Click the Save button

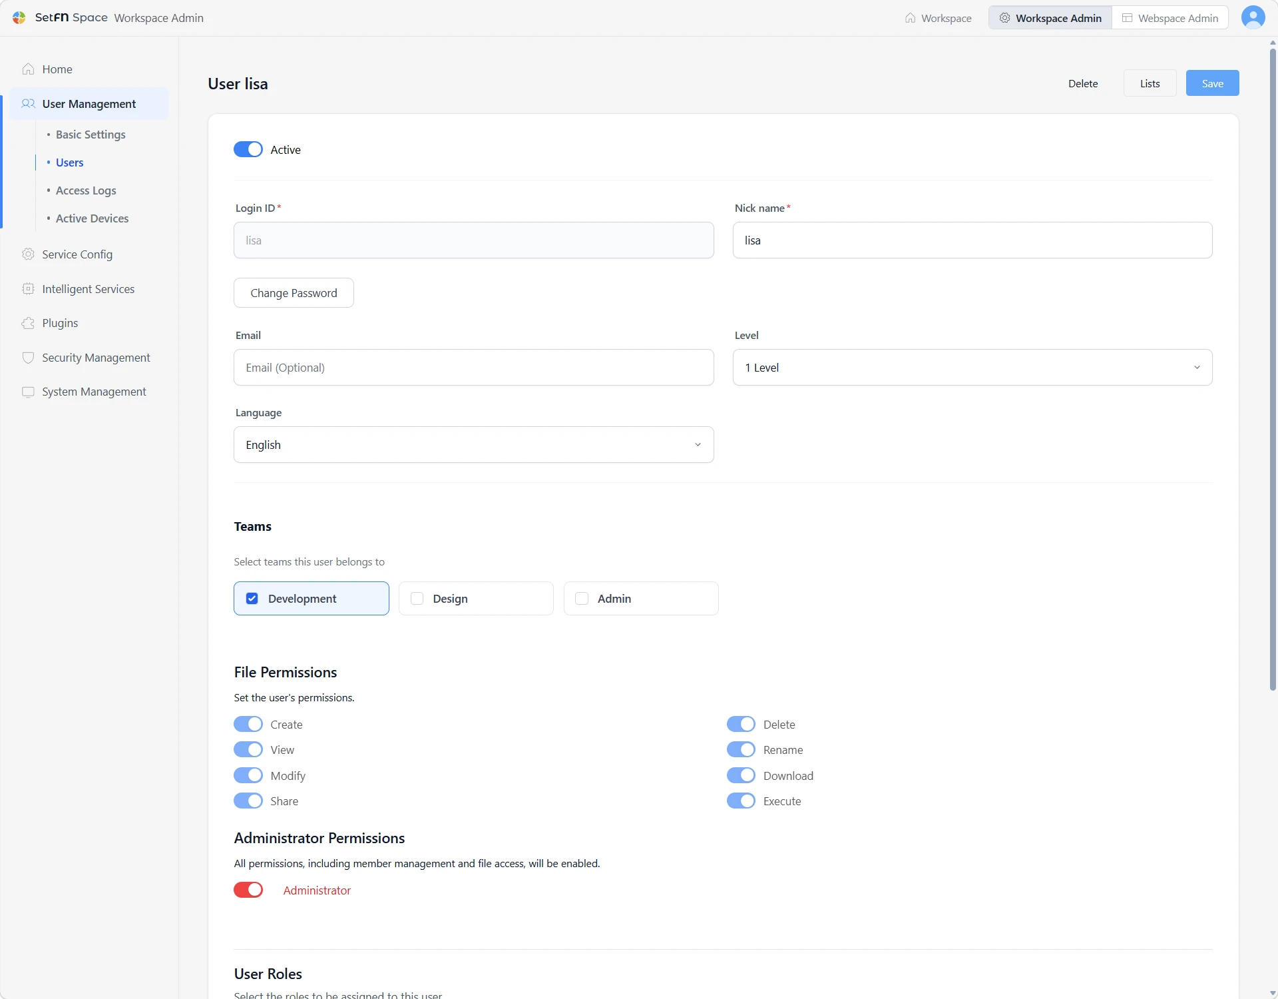pyautogui.click(x=1212, y=83)
